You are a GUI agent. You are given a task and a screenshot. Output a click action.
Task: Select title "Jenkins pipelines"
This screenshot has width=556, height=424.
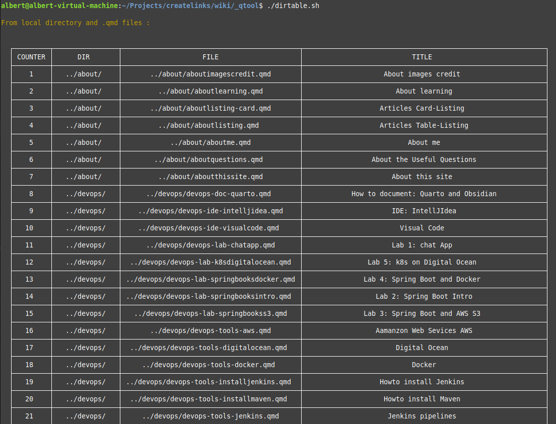tap(422, 416)
